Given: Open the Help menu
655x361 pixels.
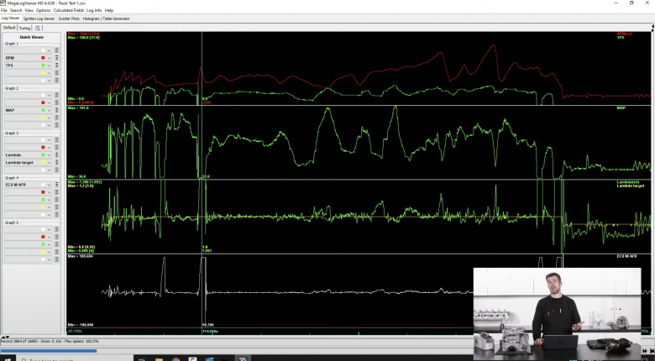Looking at the screenshot, I should pos(109,10).
